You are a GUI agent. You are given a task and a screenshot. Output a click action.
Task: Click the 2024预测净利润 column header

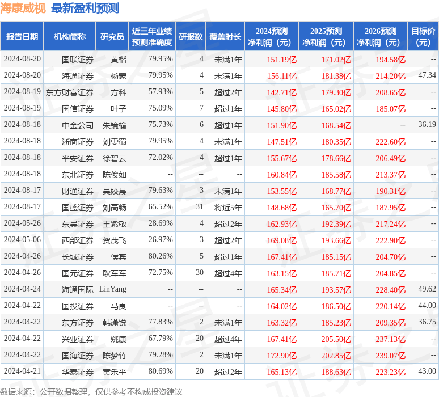272,37
